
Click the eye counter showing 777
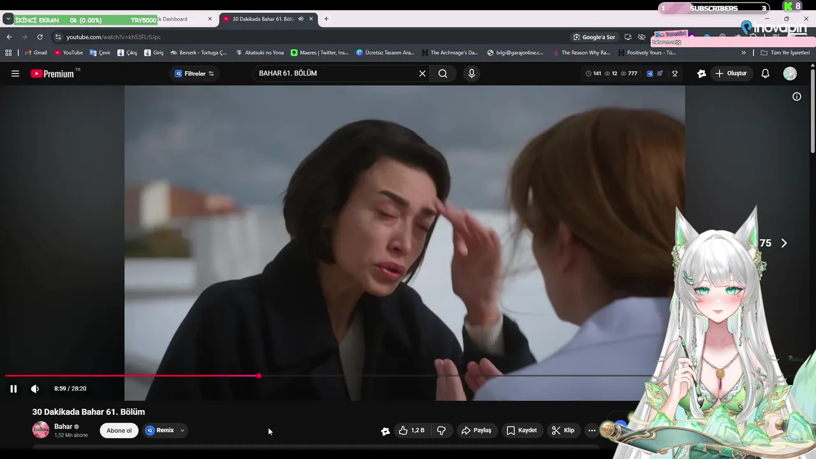(x=629, y=73)
